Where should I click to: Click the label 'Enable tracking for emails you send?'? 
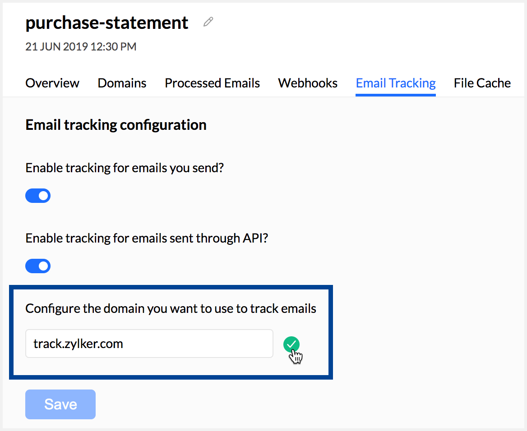[x=125, y=168]
